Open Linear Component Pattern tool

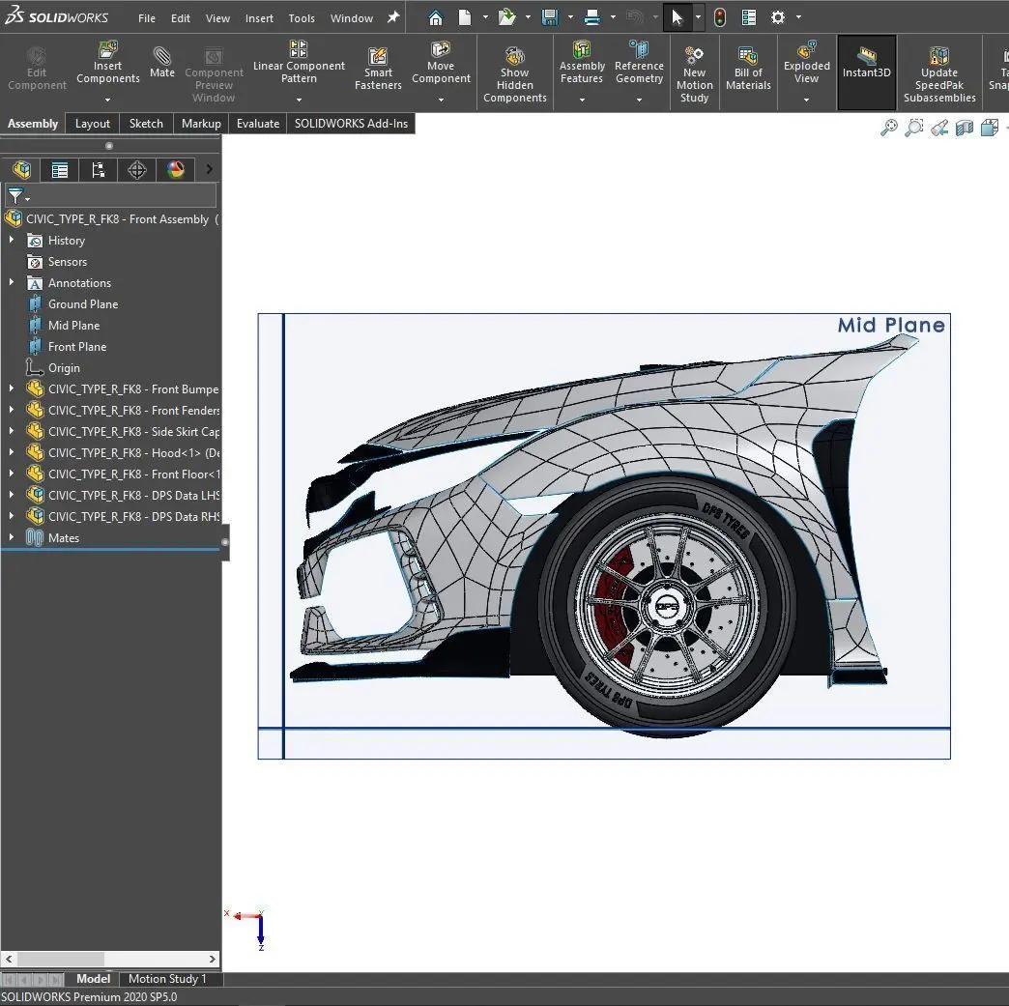point(299,63)
